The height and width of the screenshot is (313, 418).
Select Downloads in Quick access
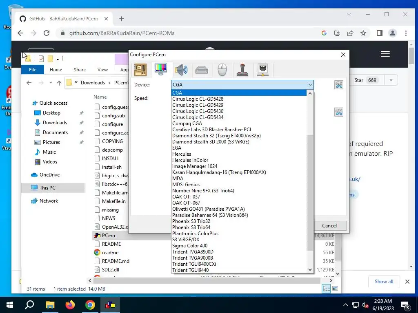55,123
